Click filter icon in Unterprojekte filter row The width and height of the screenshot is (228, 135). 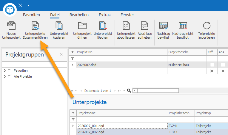(x=73, y=120)
